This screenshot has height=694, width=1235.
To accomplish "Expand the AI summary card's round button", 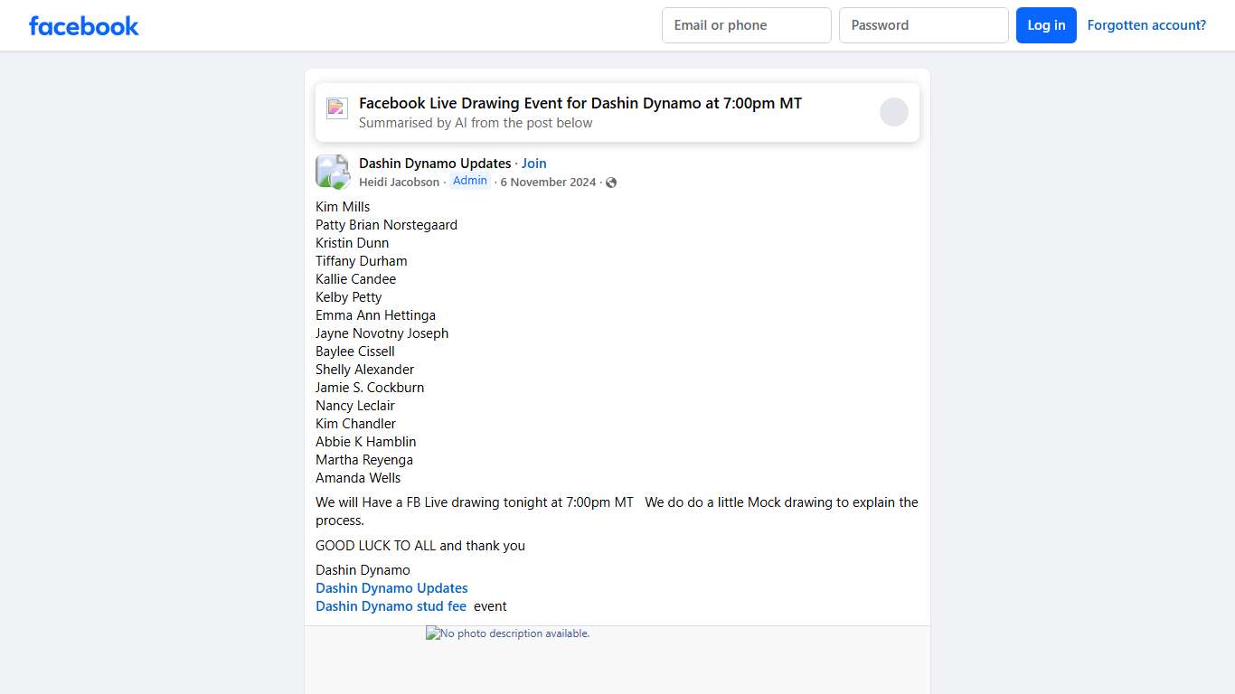I will (x=893, y=112).
